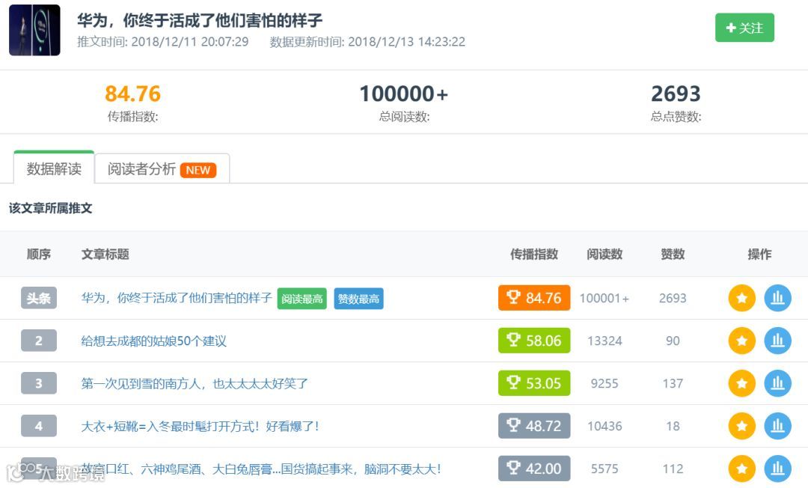This screenshot has height=488, width=808.
Task: Click the read count 10436
Action: pyautogui.click(x=605, y=426)
